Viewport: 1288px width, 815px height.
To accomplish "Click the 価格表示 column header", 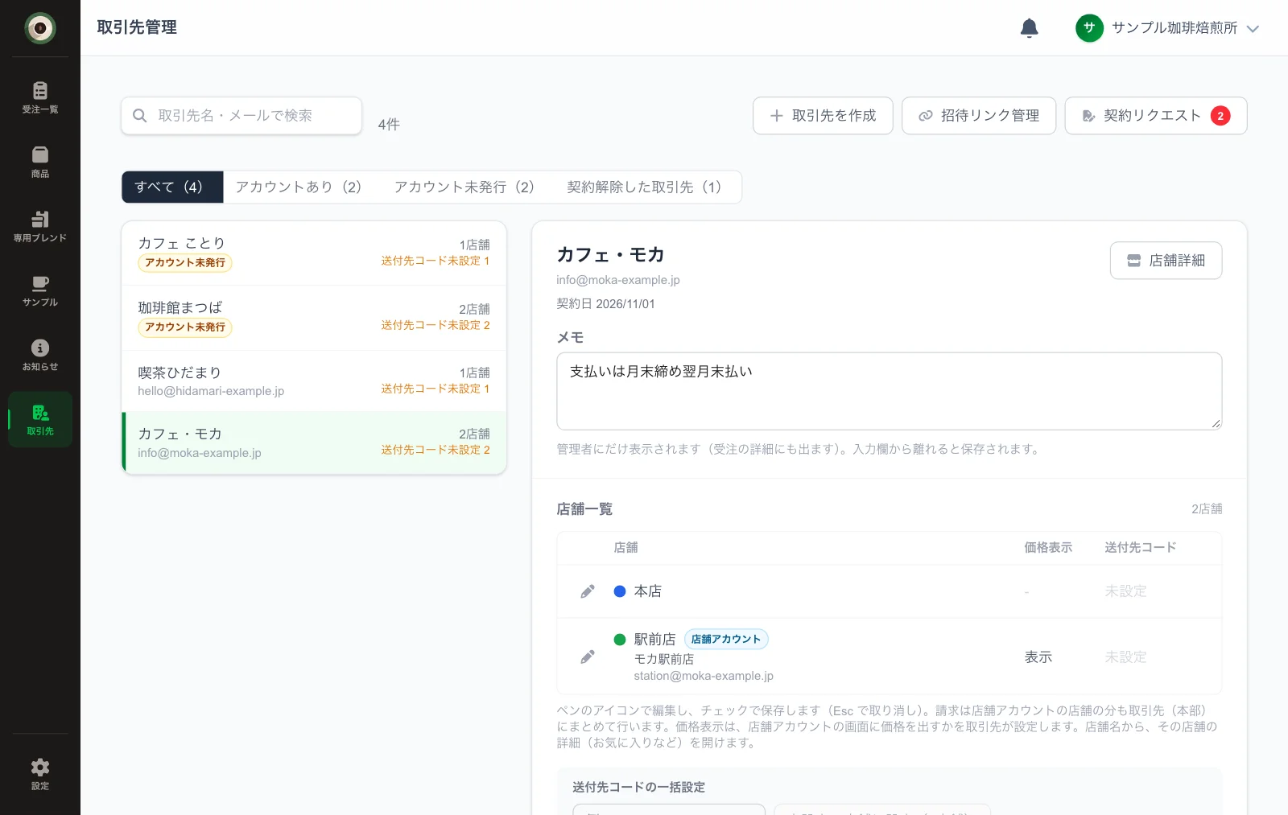I will (1048, 548).
